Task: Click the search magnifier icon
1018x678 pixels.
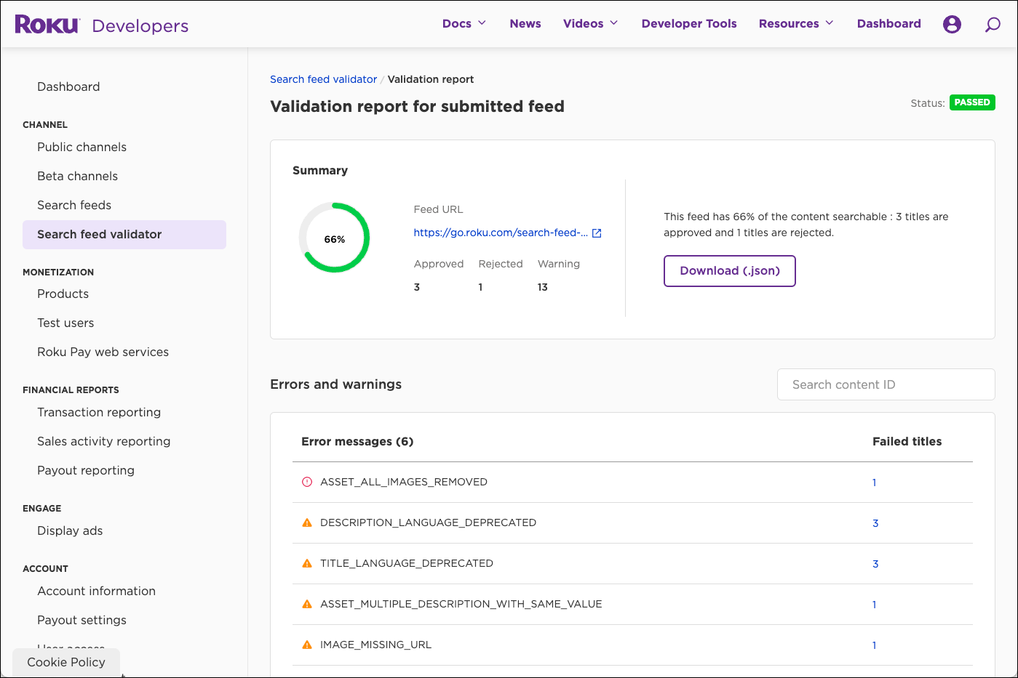Action: [993, 24]
